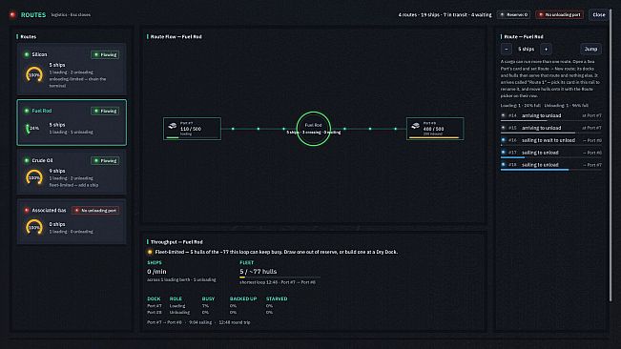Click the '5 / ~77 hulls' fleet value
This screenshot has height=349, width=621.
click(x=259, y=272)
